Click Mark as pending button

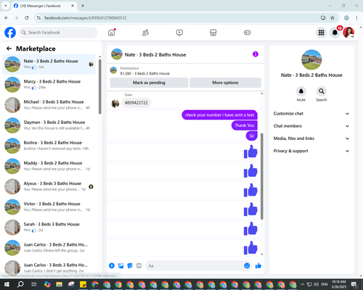(149, 83)
